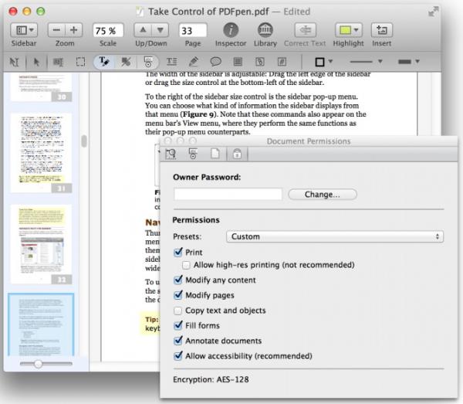Viewport: 463px width, 404px height.
Task: Open the Presets Custom dropdown
Action: point(335,236)
